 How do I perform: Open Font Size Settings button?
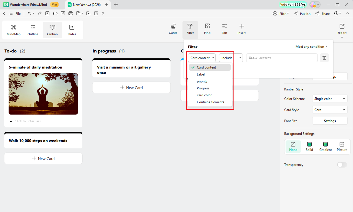coord(330,121)
